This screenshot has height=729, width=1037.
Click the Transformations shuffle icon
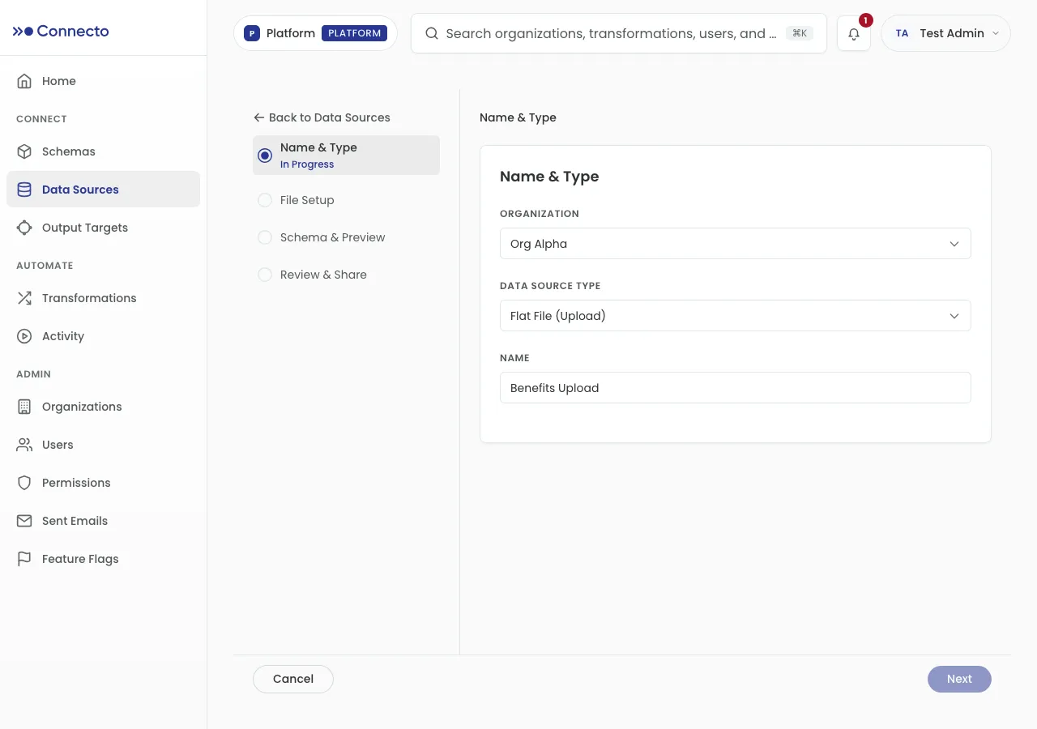pyautogui.click(x=24, y=298)
